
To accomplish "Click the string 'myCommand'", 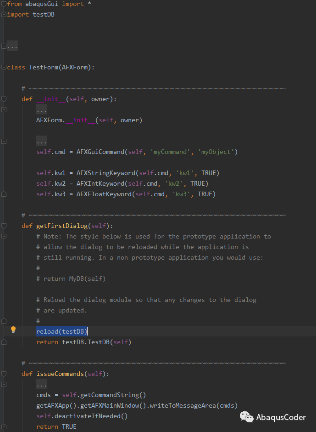I will click(170, 152).
